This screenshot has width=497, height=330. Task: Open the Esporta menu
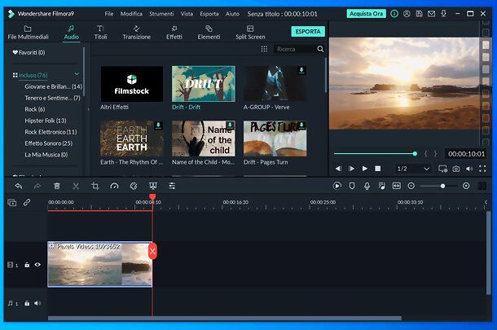point(209,14)
